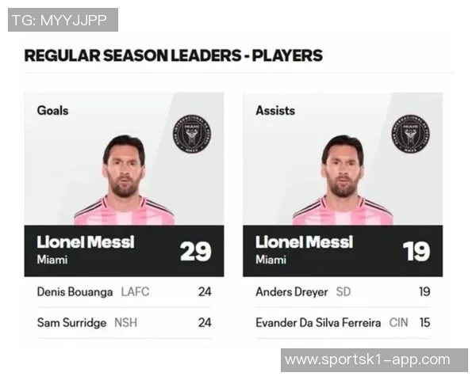Select the Assists card heading

[275, 111]
